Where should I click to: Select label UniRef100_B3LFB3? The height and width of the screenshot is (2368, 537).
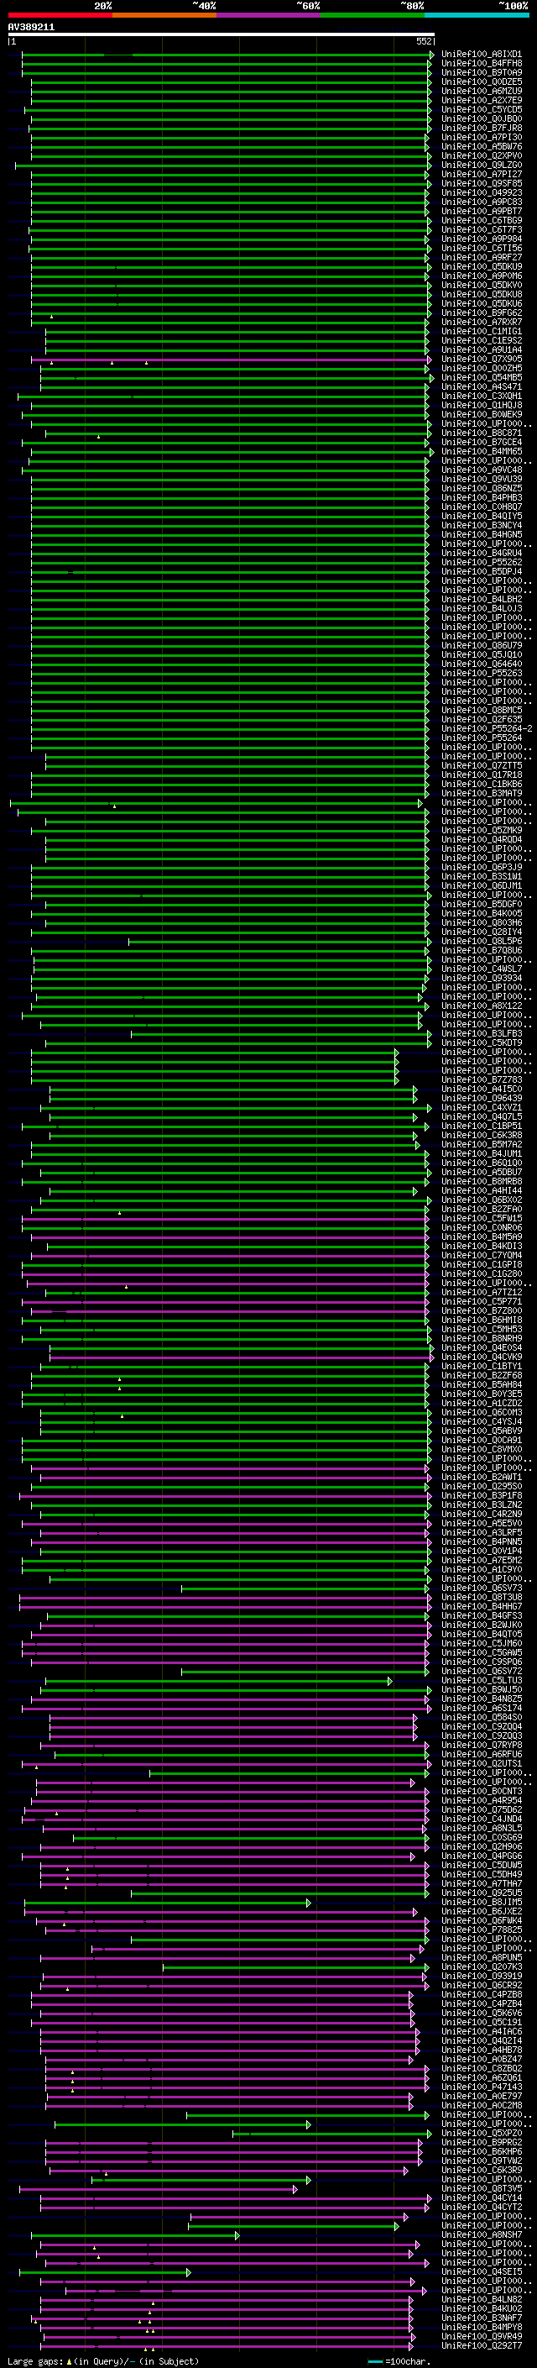tap(481, 1033)
